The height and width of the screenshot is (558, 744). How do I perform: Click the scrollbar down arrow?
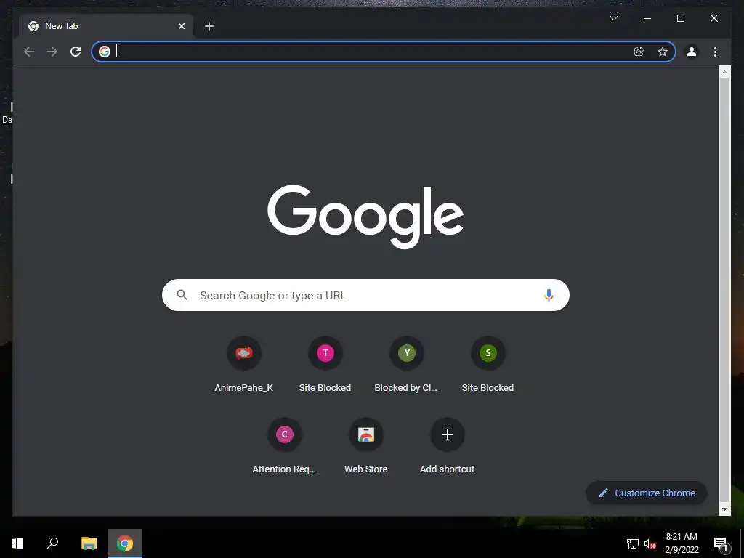point(724,509)
